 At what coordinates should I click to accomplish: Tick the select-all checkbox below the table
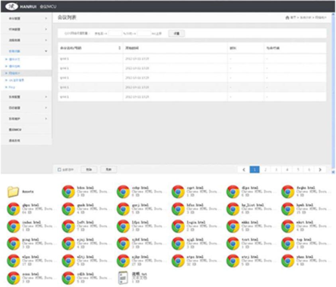59,170
